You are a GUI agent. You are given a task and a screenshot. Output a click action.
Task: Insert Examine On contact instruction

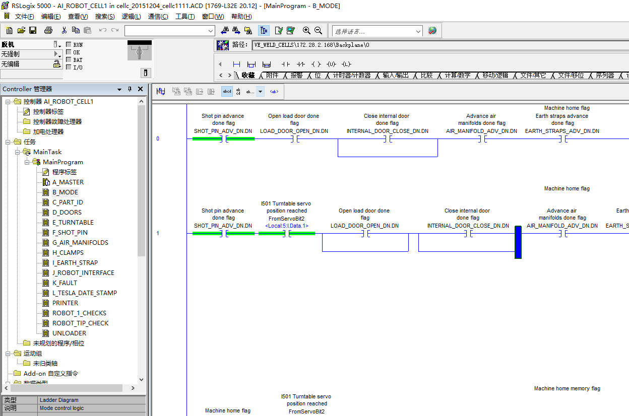(285, 64)
